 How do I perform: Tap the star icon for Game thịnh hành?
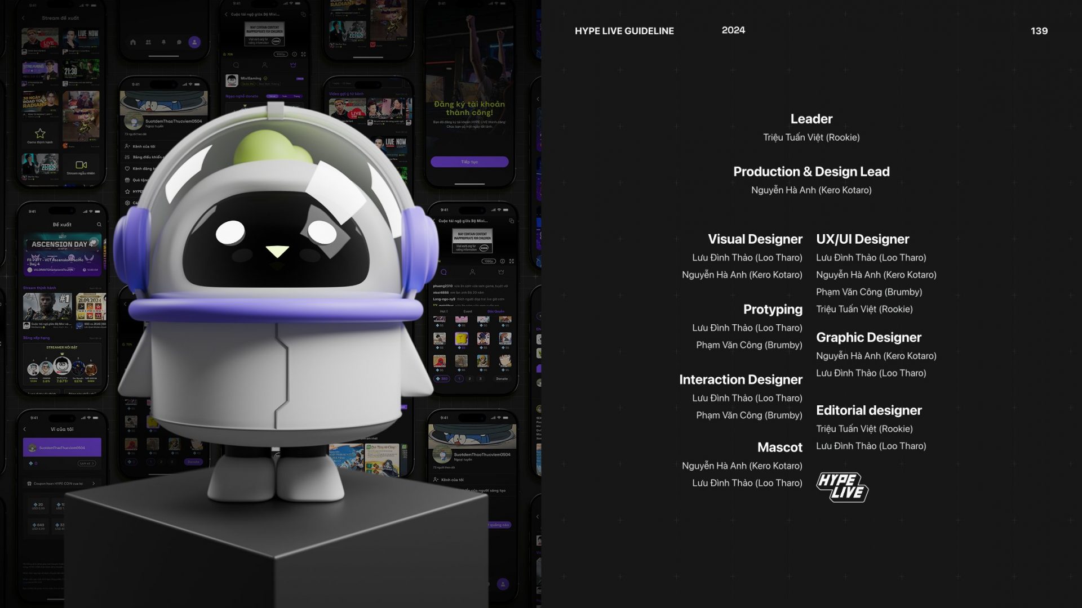40,133
